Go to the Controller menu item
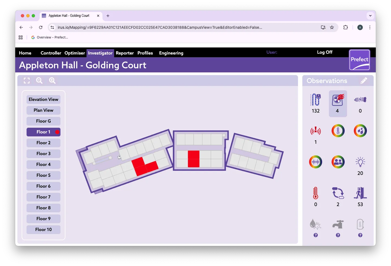The height and width of the screenshot is (266, 391). pyautogui.click(x=51, y=53)
